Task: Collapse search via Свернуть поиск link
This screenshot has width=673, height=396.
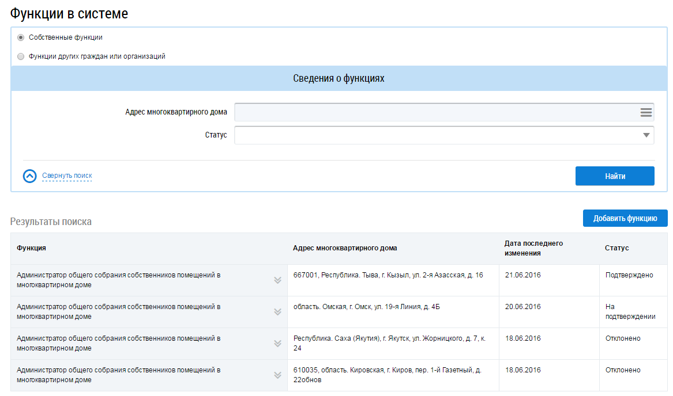Action: (x=67, y=176)
